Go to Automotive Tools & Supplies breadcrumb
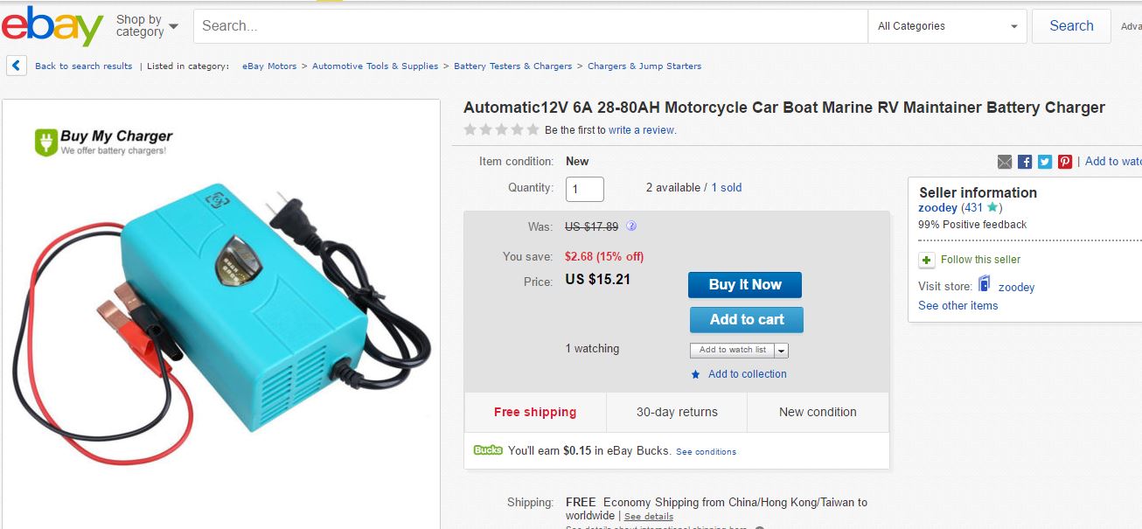1142x529 pixels. [375, 66]
